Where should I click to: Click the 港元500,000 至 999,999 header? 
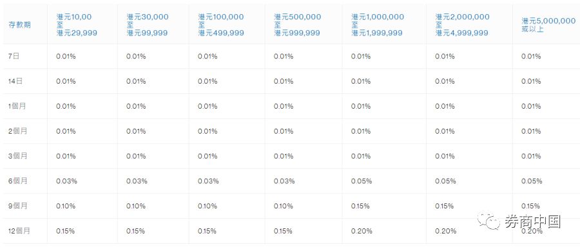[297, 24]
